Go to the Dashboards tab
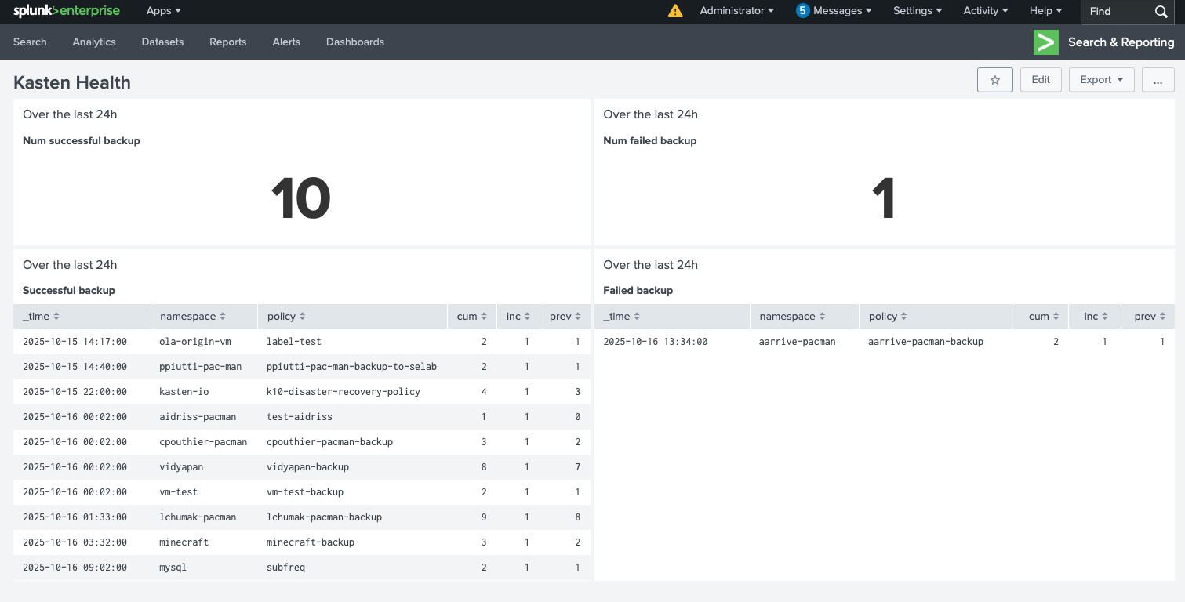The width and height of the screenshot is (1185, 602). coord(355,42)
